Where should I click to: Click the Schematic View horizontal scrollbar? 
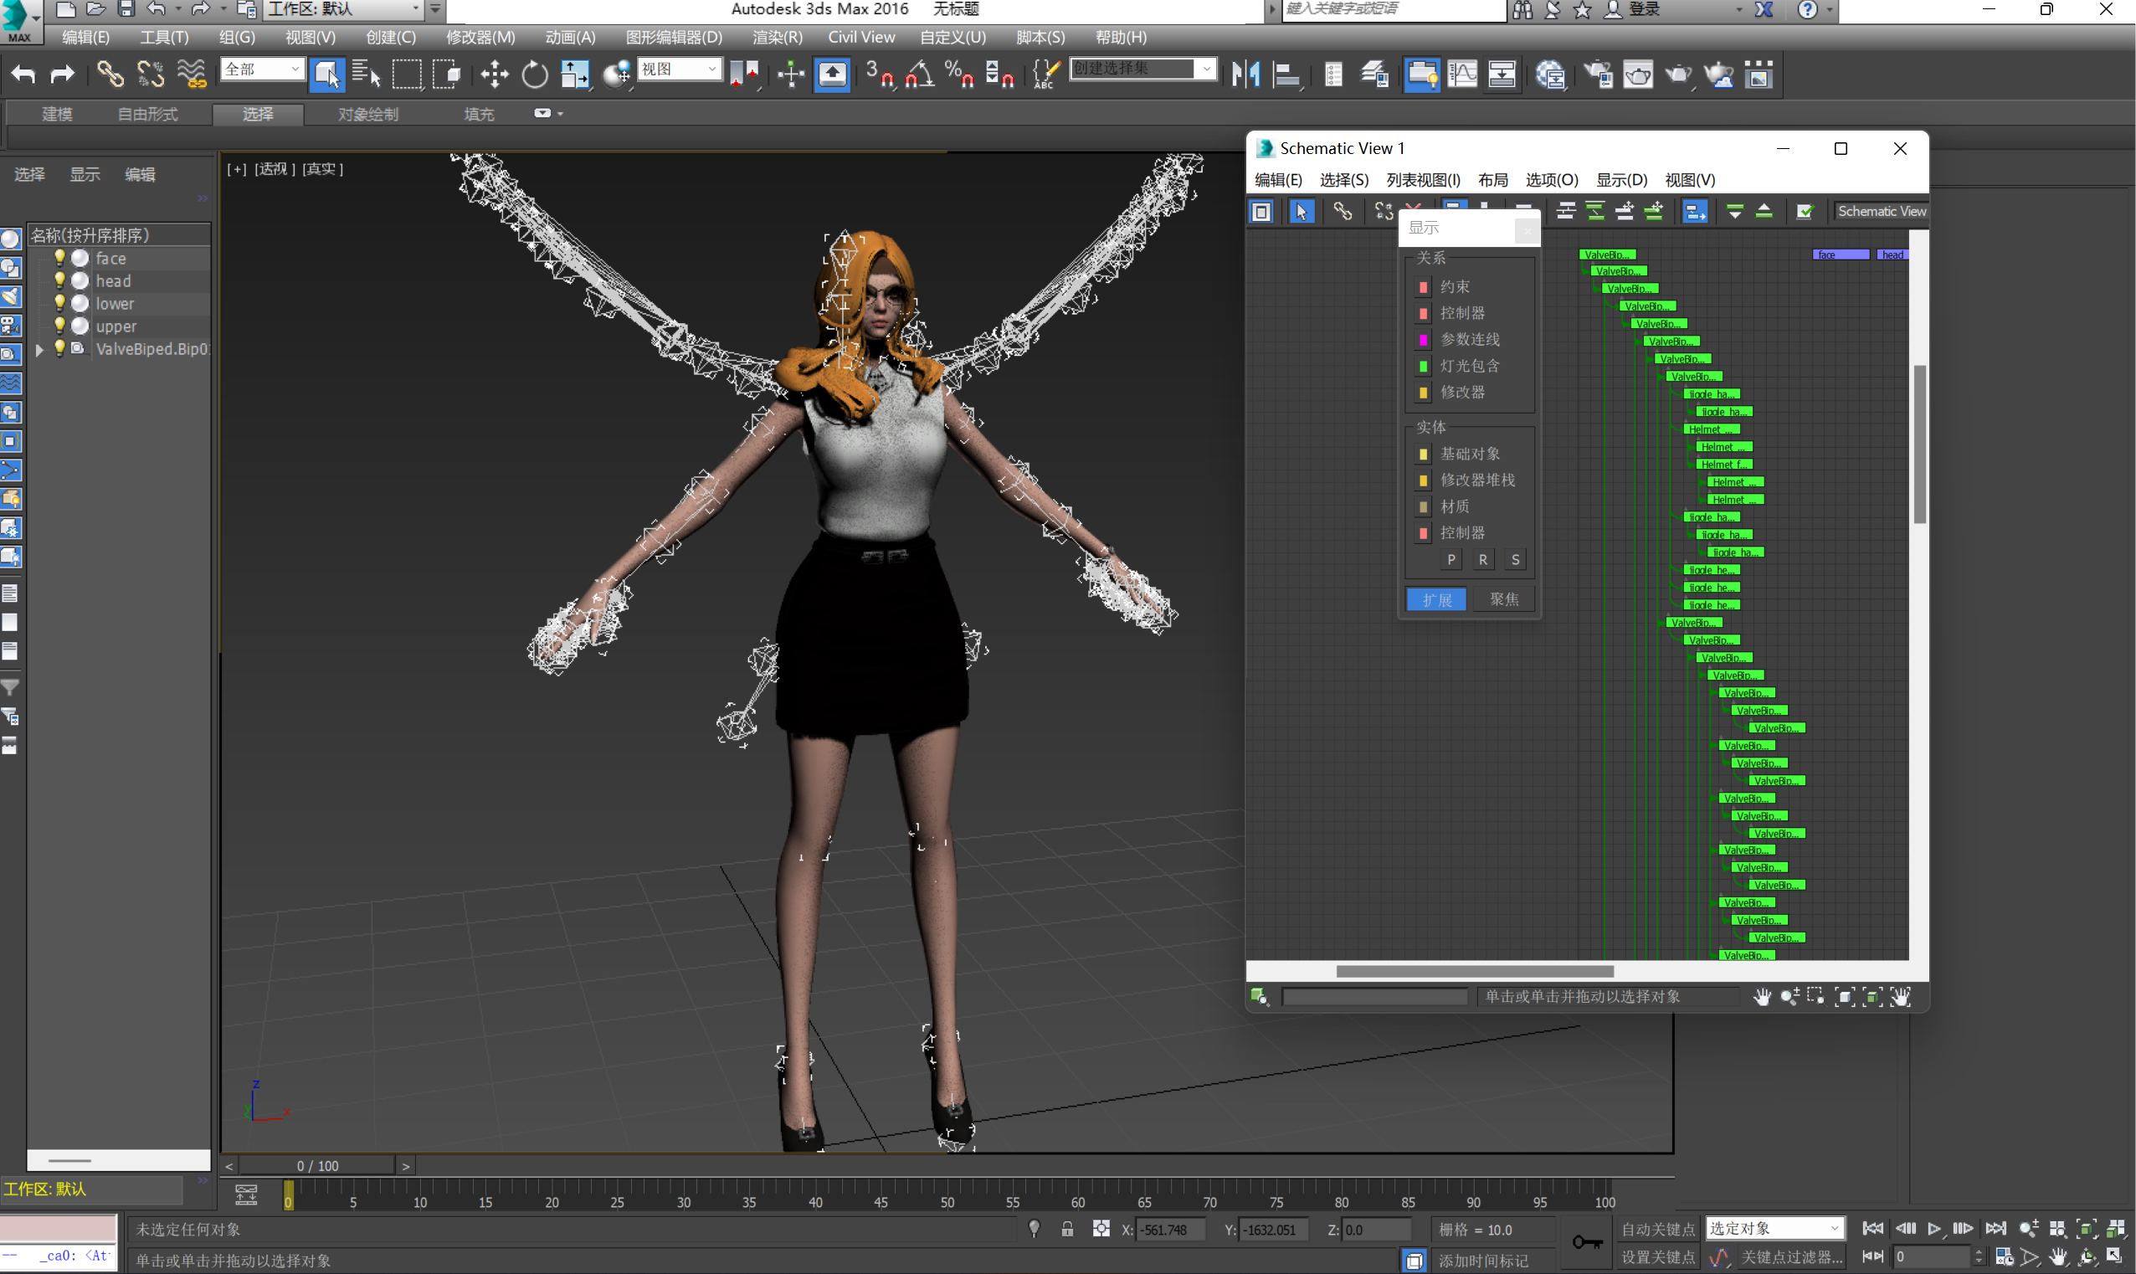[x=1474, y=971]
